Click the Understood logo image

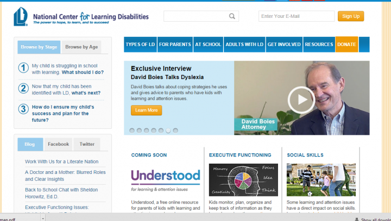(x=166, y=180)
